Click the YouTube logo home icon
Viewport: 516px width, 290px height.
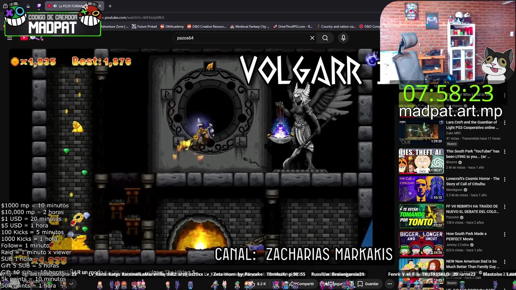24,38
